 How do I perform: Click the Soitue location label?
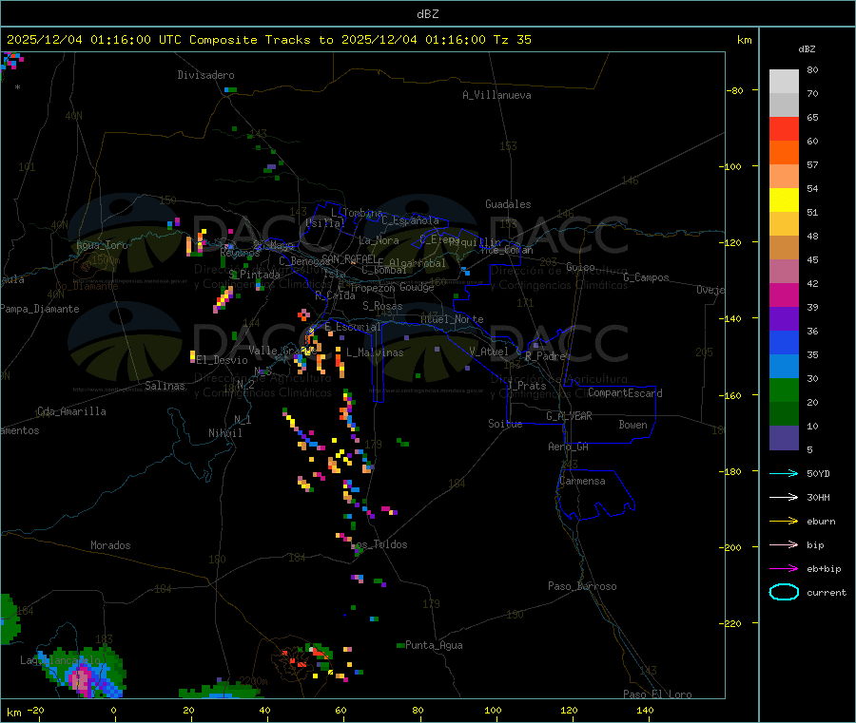[505, 424]
